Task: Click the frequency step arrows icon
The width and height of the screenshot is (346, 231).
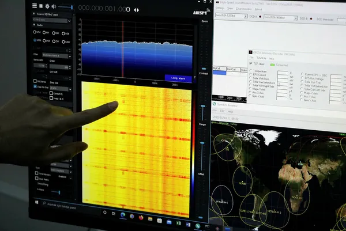Action: [x=136, y=10]
